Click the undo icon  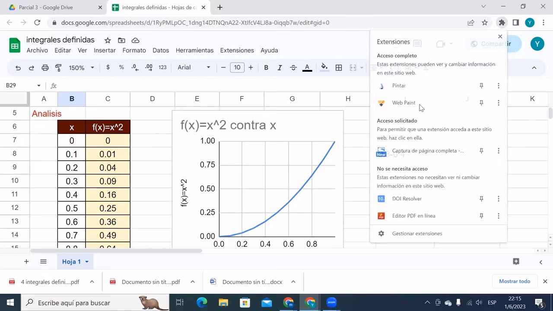click(17, 67)
